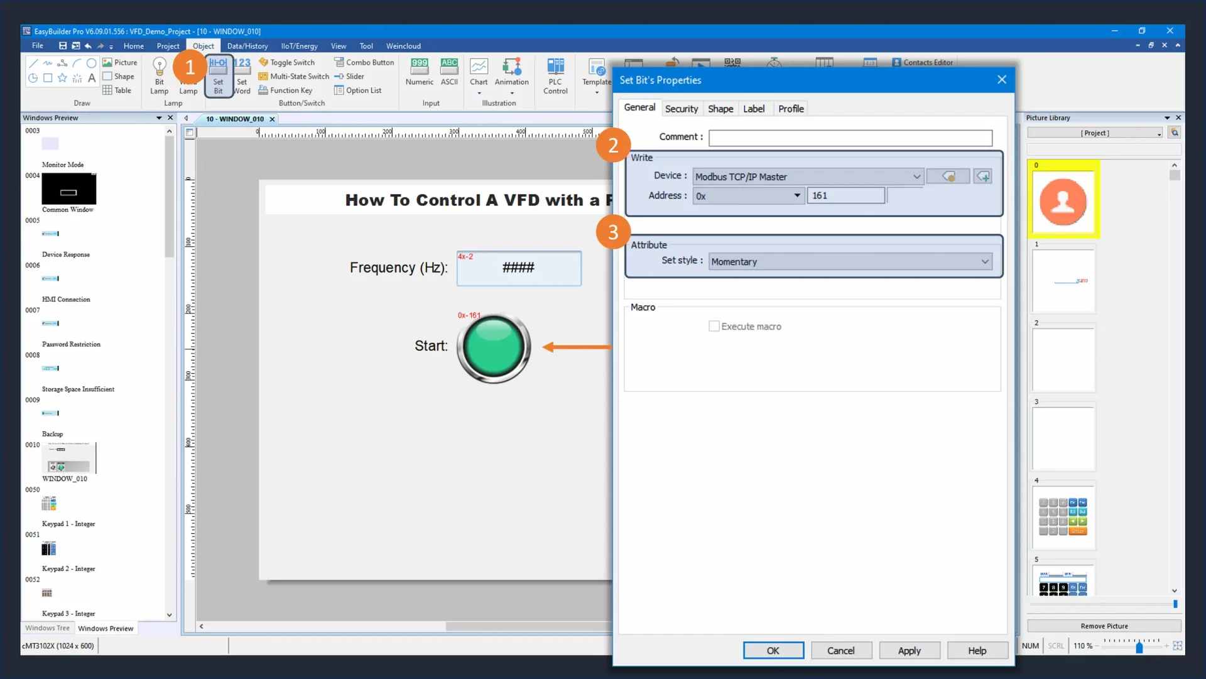Open the 0x address type dropdown
The image size is (1206, 679).
[x=796, y=196]
